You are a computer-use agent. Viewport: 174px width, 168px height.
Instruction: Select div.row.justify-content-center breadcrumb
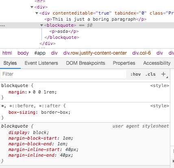point(95,53)
